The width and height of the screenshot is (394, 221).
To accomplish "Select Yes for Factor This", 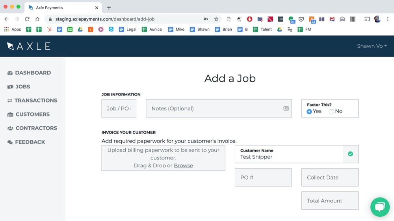I will 309,112.
